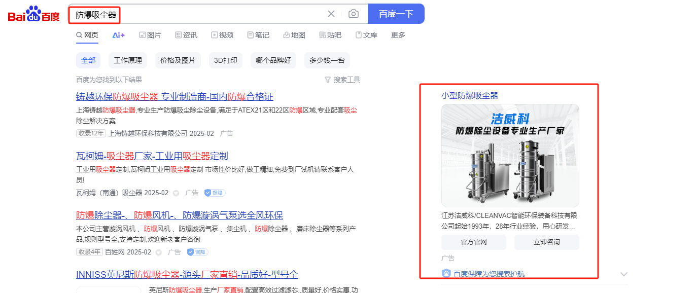Click the 收录12年 badge
Image resolution: width=697 pixels, height=293 pixels.
91,133
